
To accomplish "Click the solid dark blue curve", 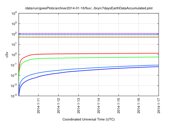I will 89,70.
